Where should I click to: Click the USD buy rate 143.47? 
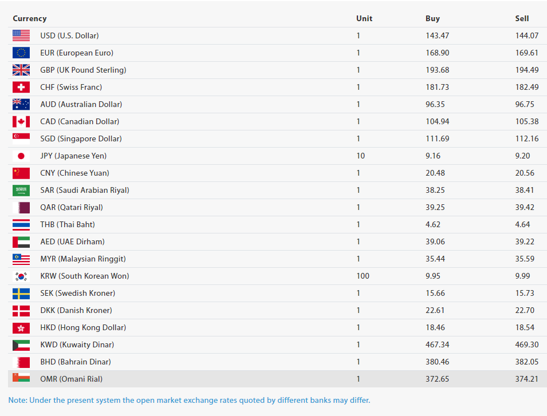click(x=437, y=35)
